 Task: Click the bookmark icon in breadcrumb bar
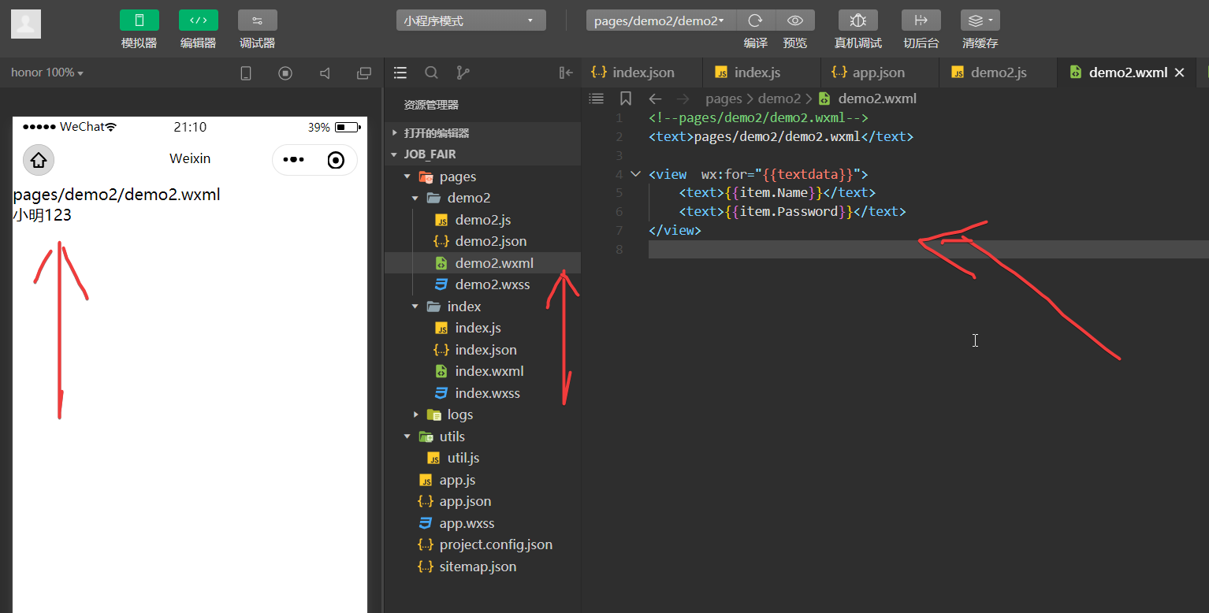click(626, 98)
